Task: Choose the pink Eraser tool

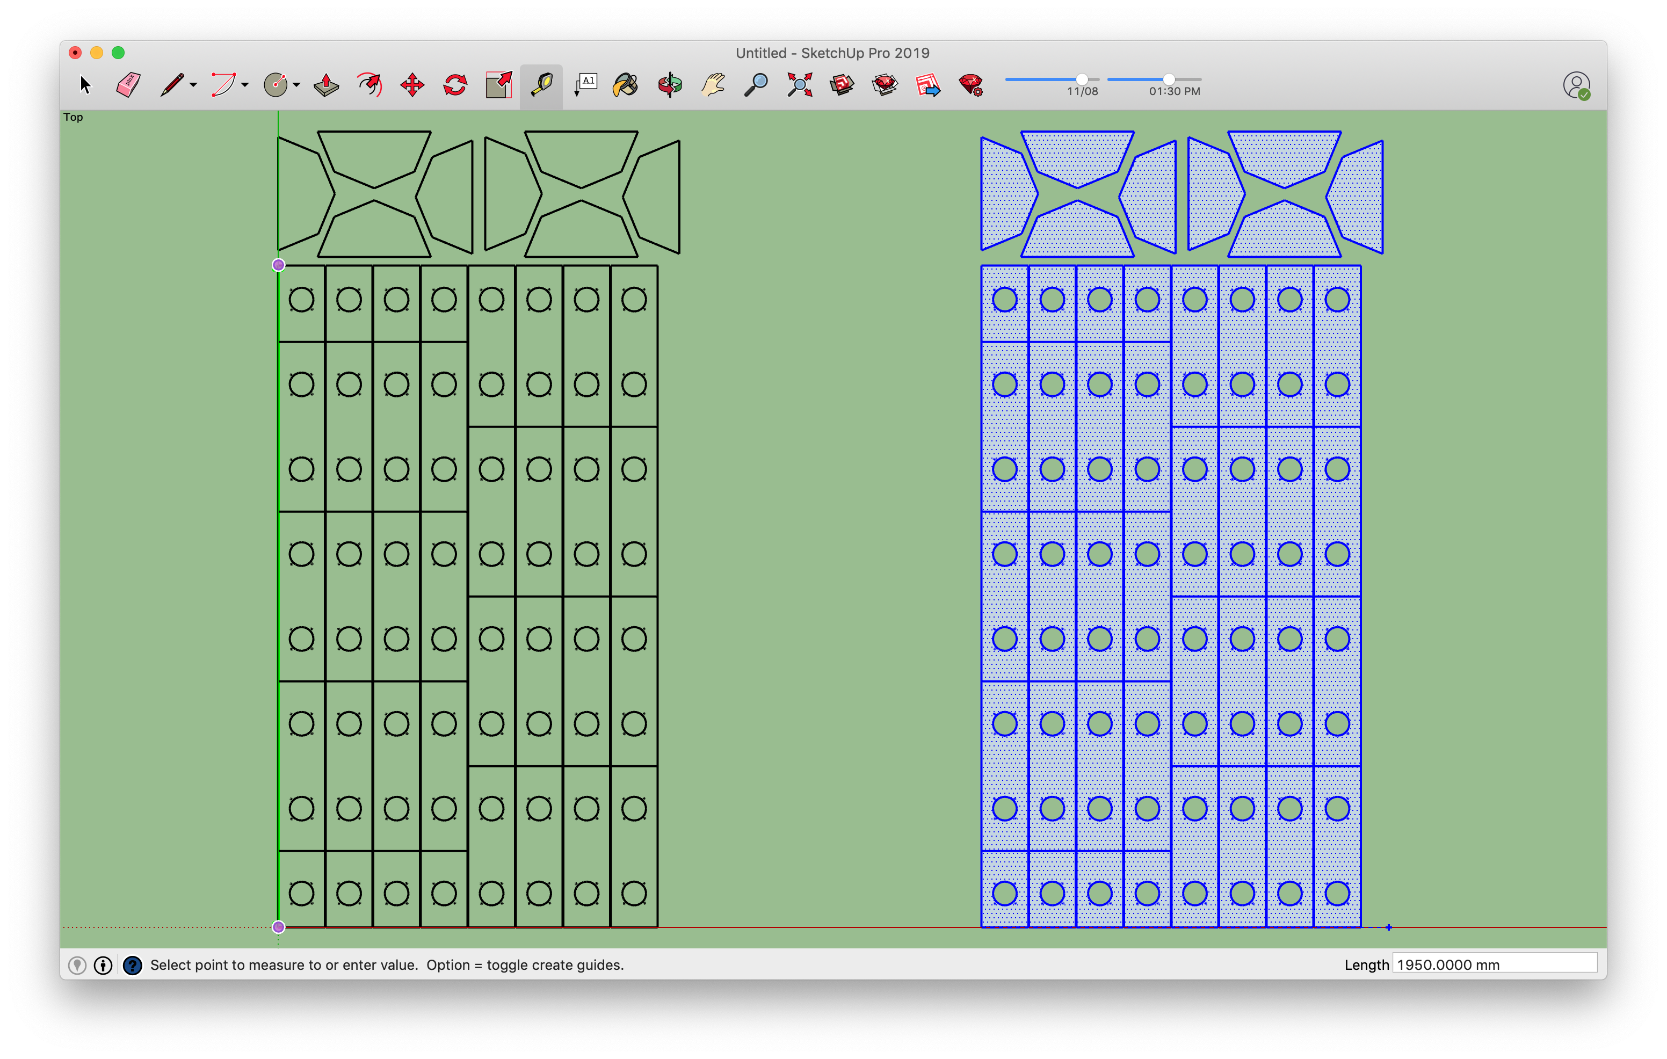Action: 128,85
